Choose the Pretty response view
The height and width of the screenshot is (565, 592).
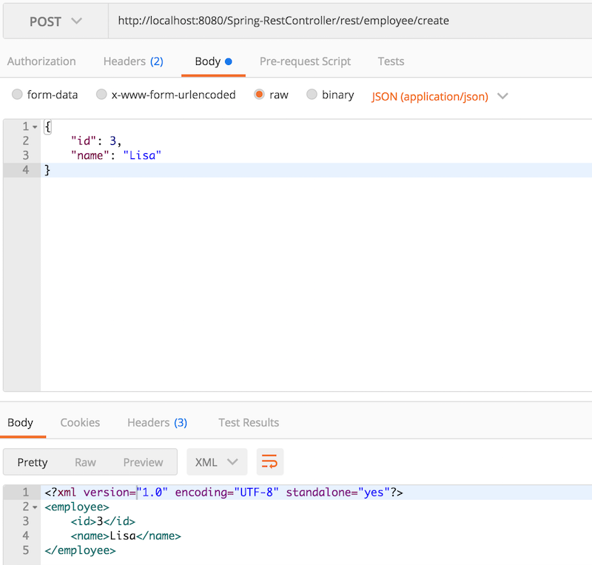[x=33, y=462]
